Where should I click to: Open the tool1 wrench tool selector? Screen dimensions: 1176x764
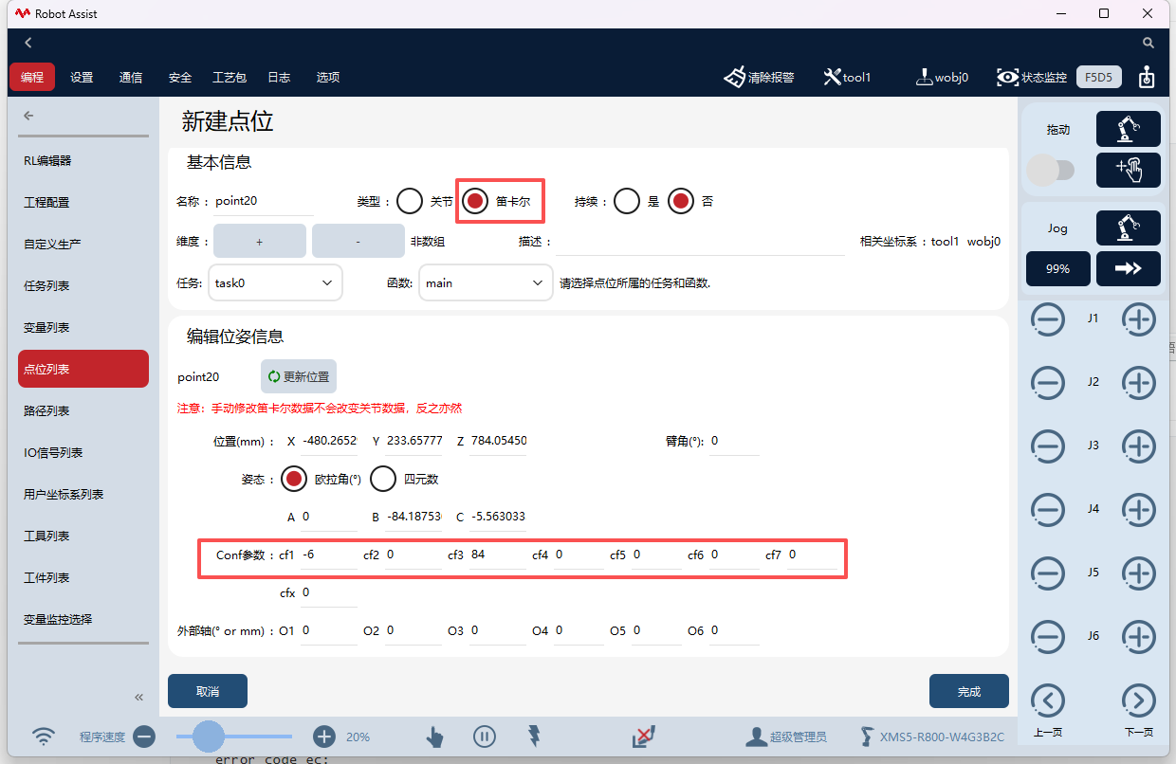pos(833,77)
